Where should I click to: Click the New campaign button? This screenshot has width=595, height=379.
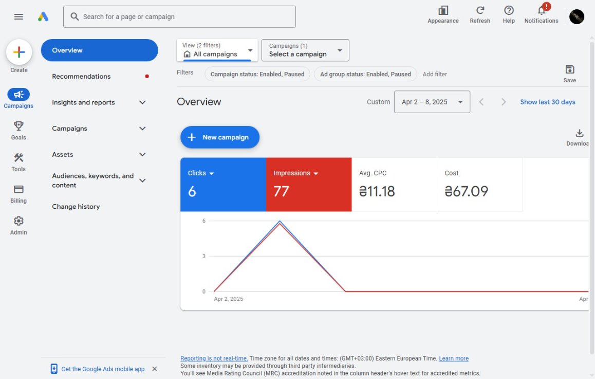pyautogui.click(x=220, y=137)
